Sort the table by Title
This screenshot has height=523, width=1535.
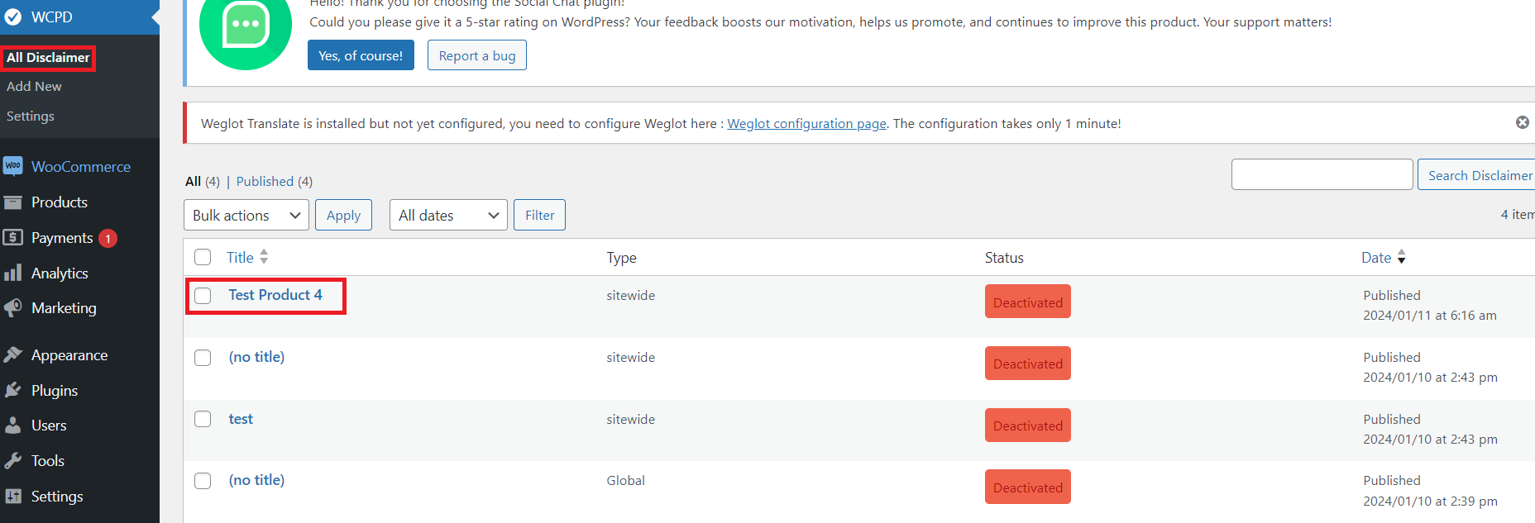[240, 258]
